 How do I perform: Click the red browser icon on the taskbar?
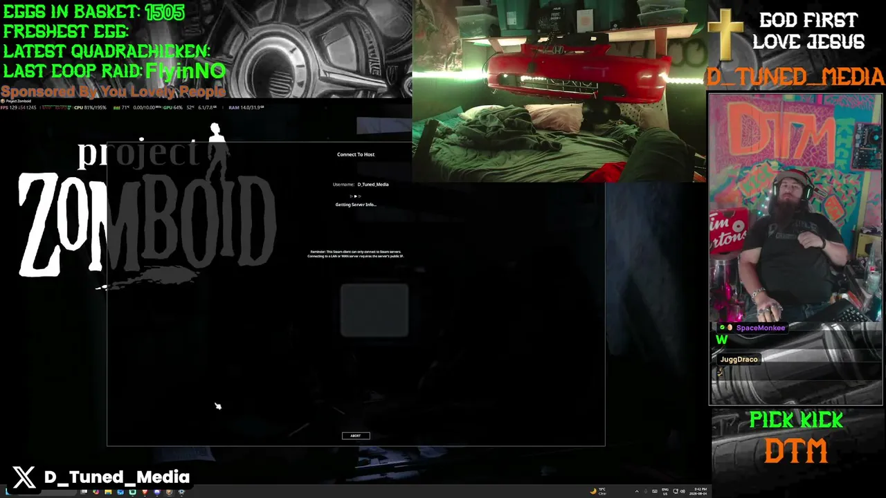pyautogui.click(x=145, y=492)
